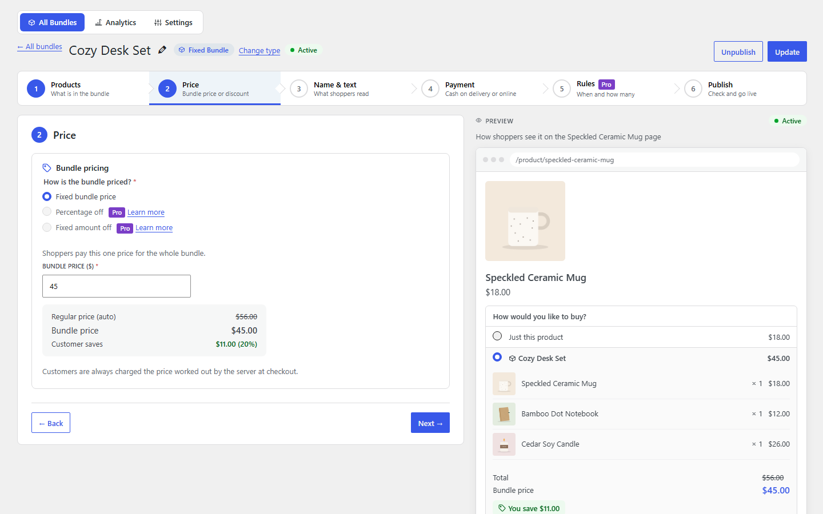
Task: Go to step 4 Payment
Action: tap(478, 89)
